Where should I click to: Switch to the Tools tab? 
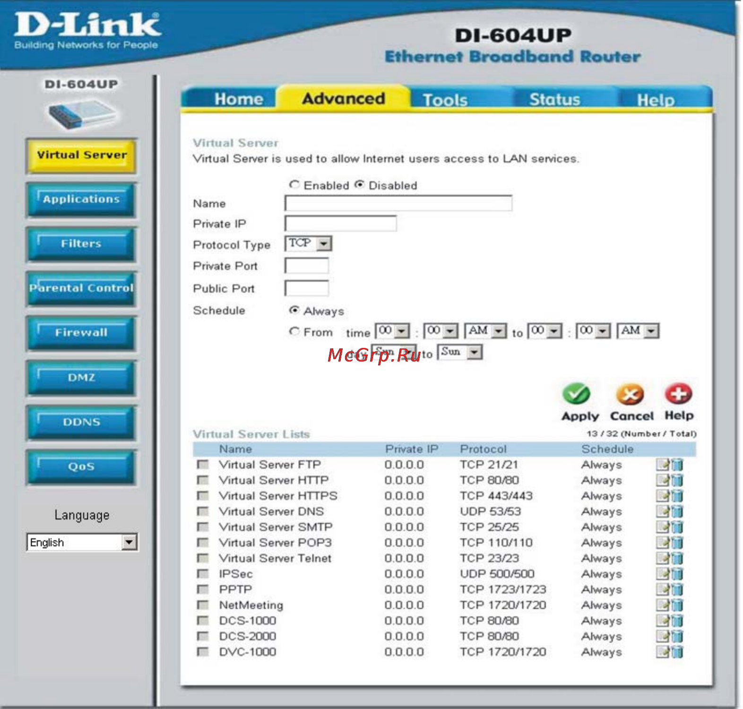tap(445, 100)
